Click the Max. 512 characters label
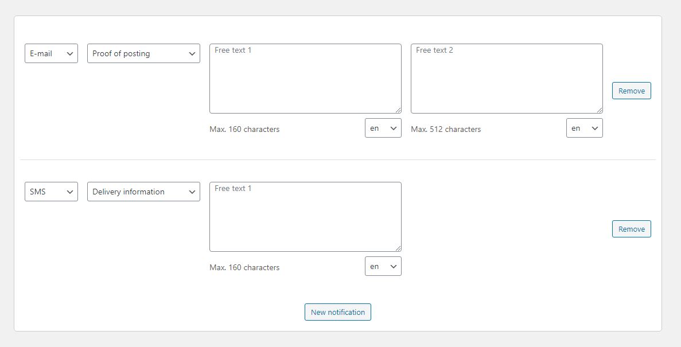681x347 pixels. click(x=446, y=129)
